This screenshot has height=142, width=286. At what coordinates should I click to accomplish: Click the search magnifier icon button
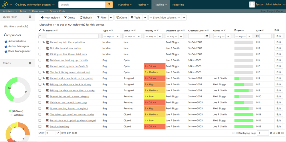coord(109,5)
